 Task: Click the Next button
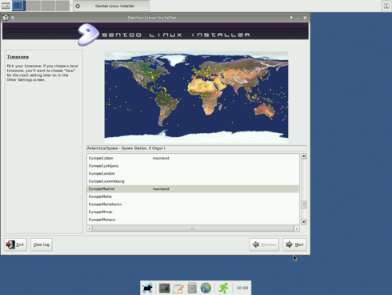click(294, 244)
